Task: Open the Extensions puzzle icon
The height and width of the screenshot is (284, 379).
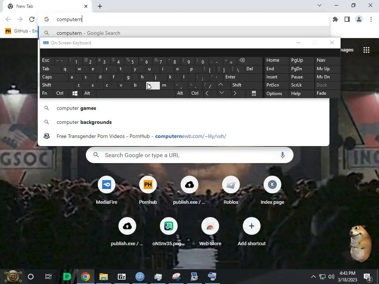Action: (335, 19)
